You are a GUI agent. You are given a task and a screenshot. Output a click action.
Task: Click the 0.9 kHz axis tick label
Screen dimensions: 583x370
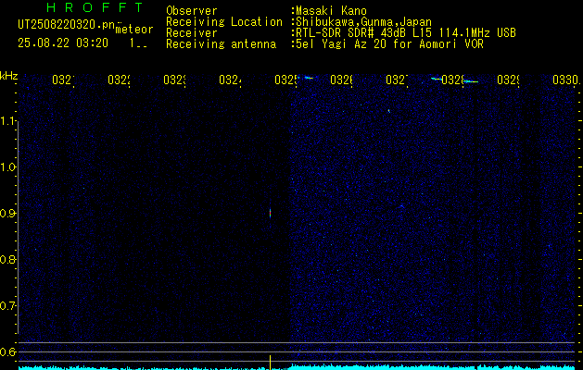click(8, 213)
